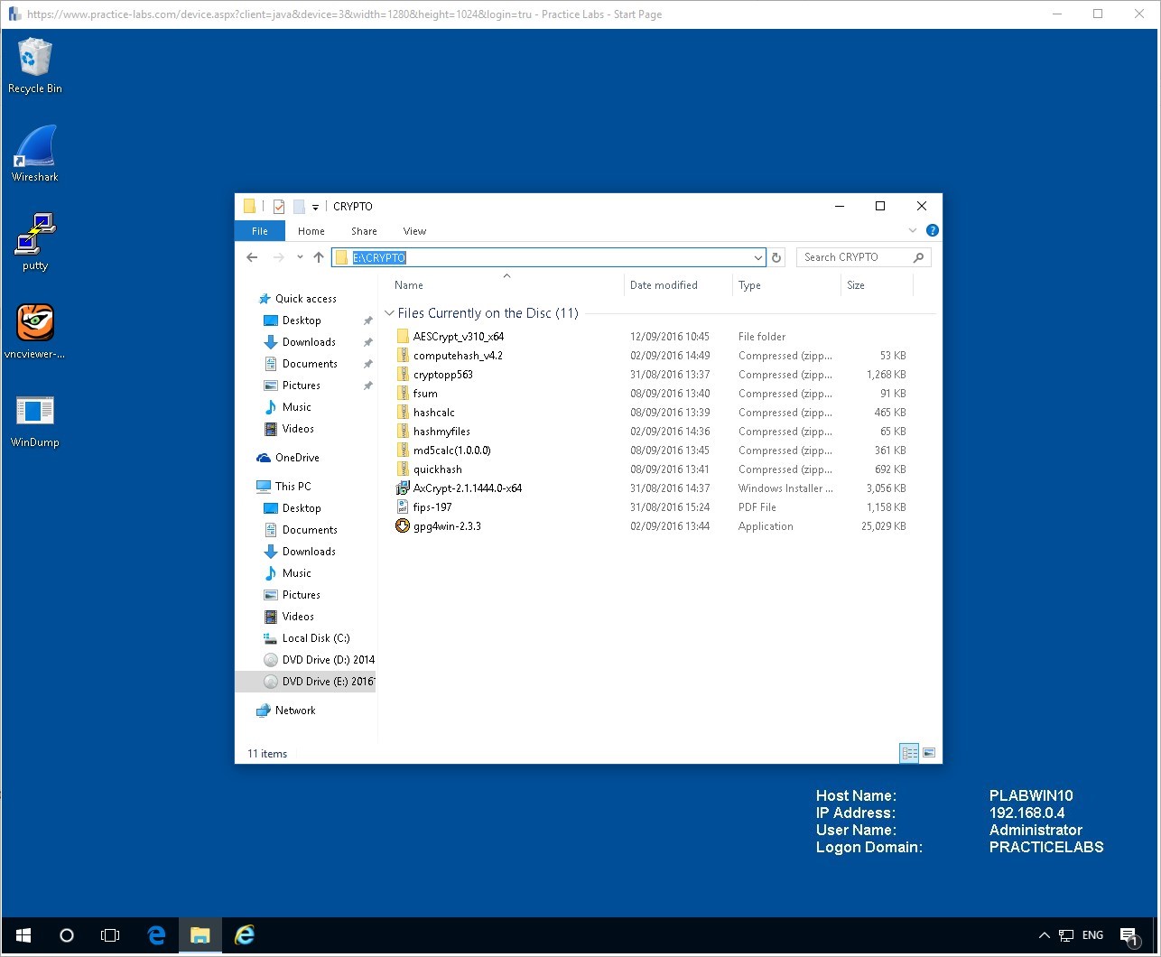Open the Recycle Bin
This screenshot has height=957, width=1161.
(x=34, y=63)
